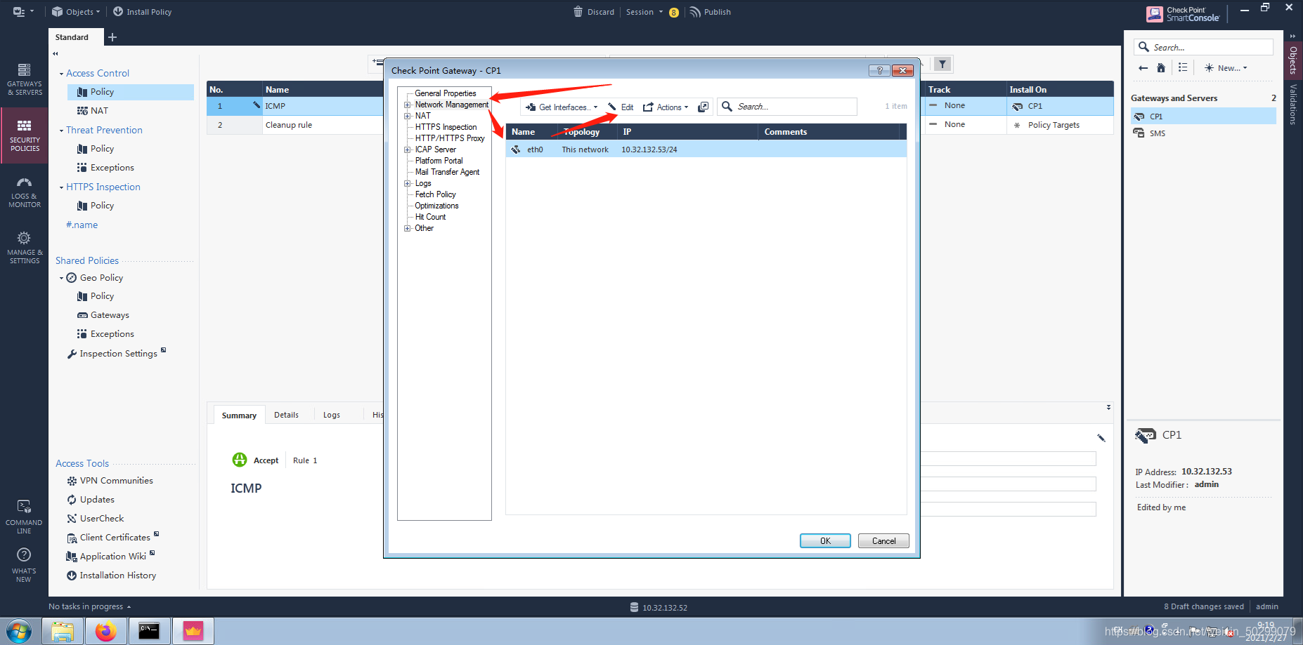The image size is (1303, 645).
Task: Open the Session dropdown menu
Action: (x=644, y=12)
